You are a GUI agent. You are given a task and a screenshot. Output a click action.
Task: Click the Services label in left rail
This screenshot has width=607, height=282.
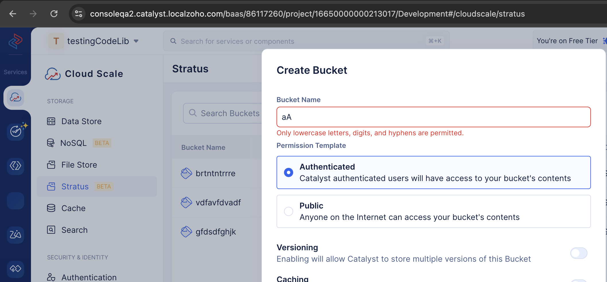[15, 72]
